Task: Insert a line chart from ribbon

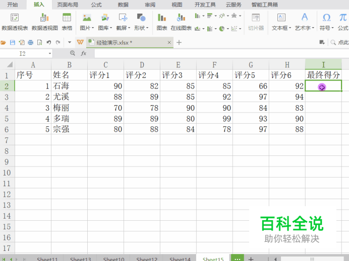Action: tap(222, 16)
